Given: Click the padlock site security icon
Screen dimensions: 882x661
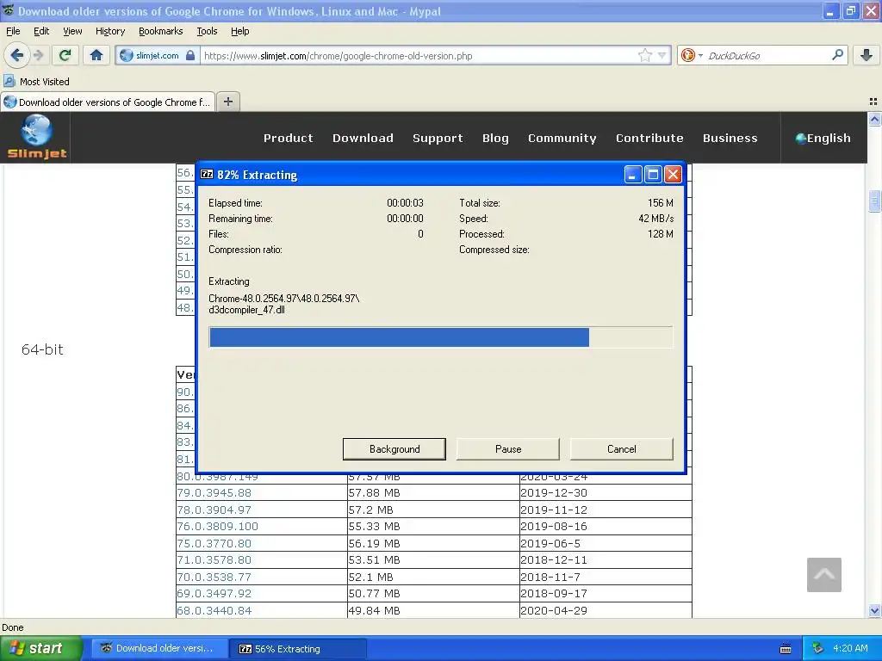Looking at the screenshot, I should 190,55.
